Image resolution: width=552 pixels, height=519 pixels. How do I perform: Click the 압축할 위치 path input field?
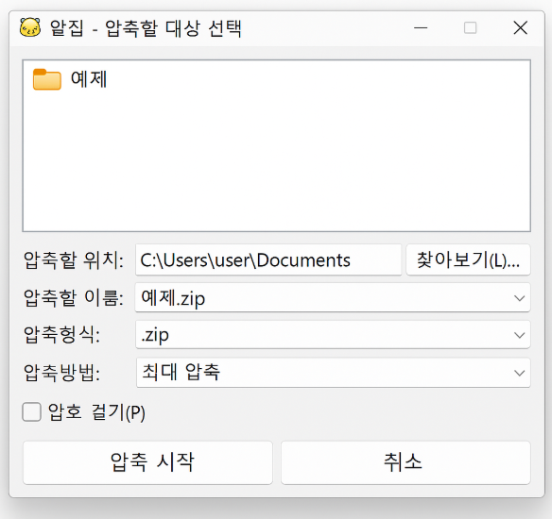pos(268,260)
